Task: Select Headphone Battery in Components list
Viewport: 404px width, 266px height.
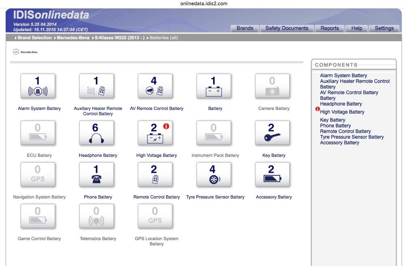Action: point(341,104)
